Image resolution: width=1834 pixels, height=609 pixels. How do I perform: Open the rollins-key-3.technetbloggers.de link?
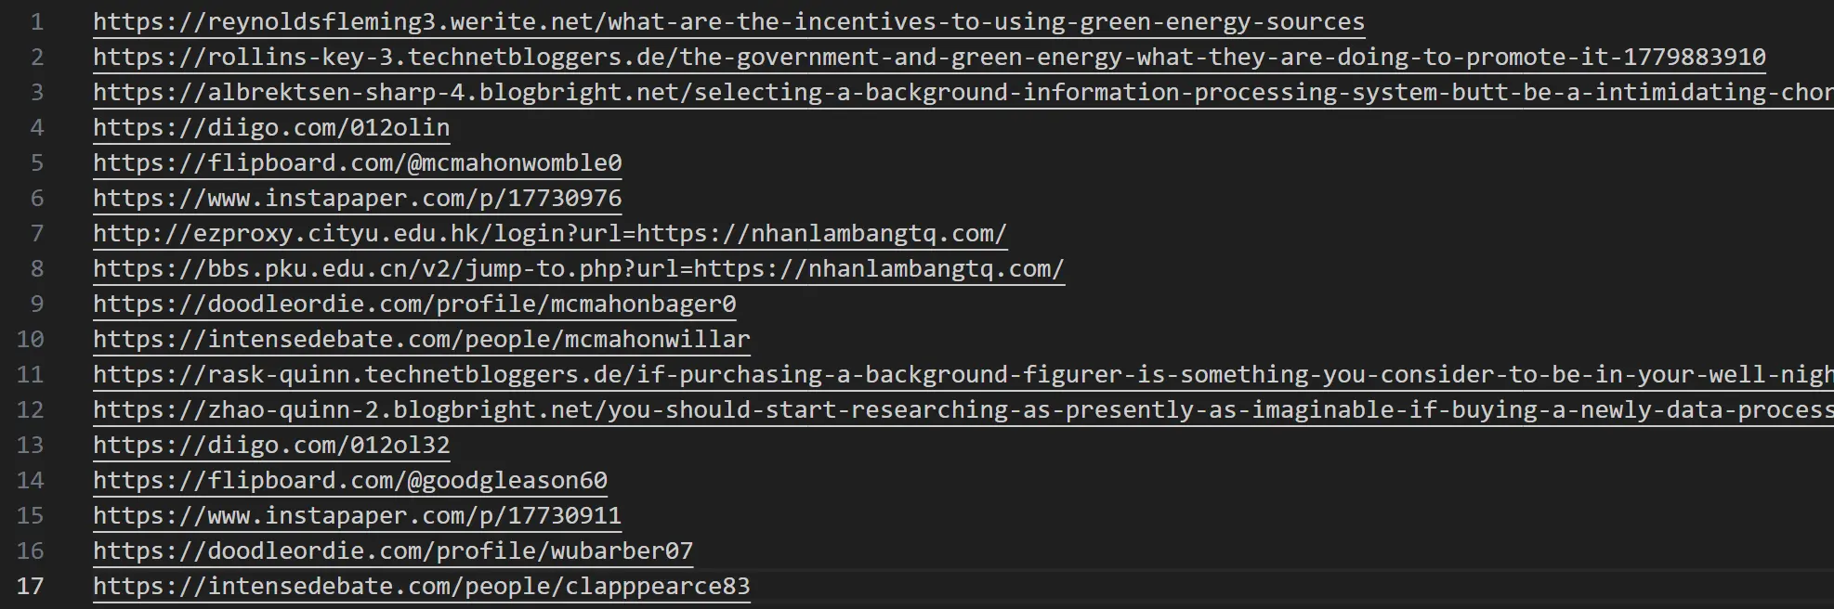point(929,58)
